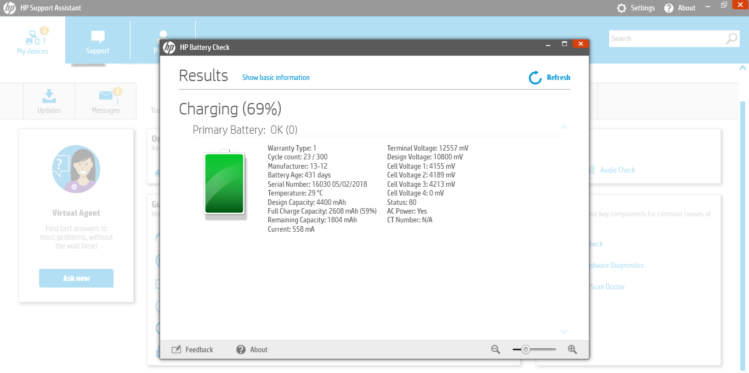Click the search magnifier icon

click(x=731, y=38)
